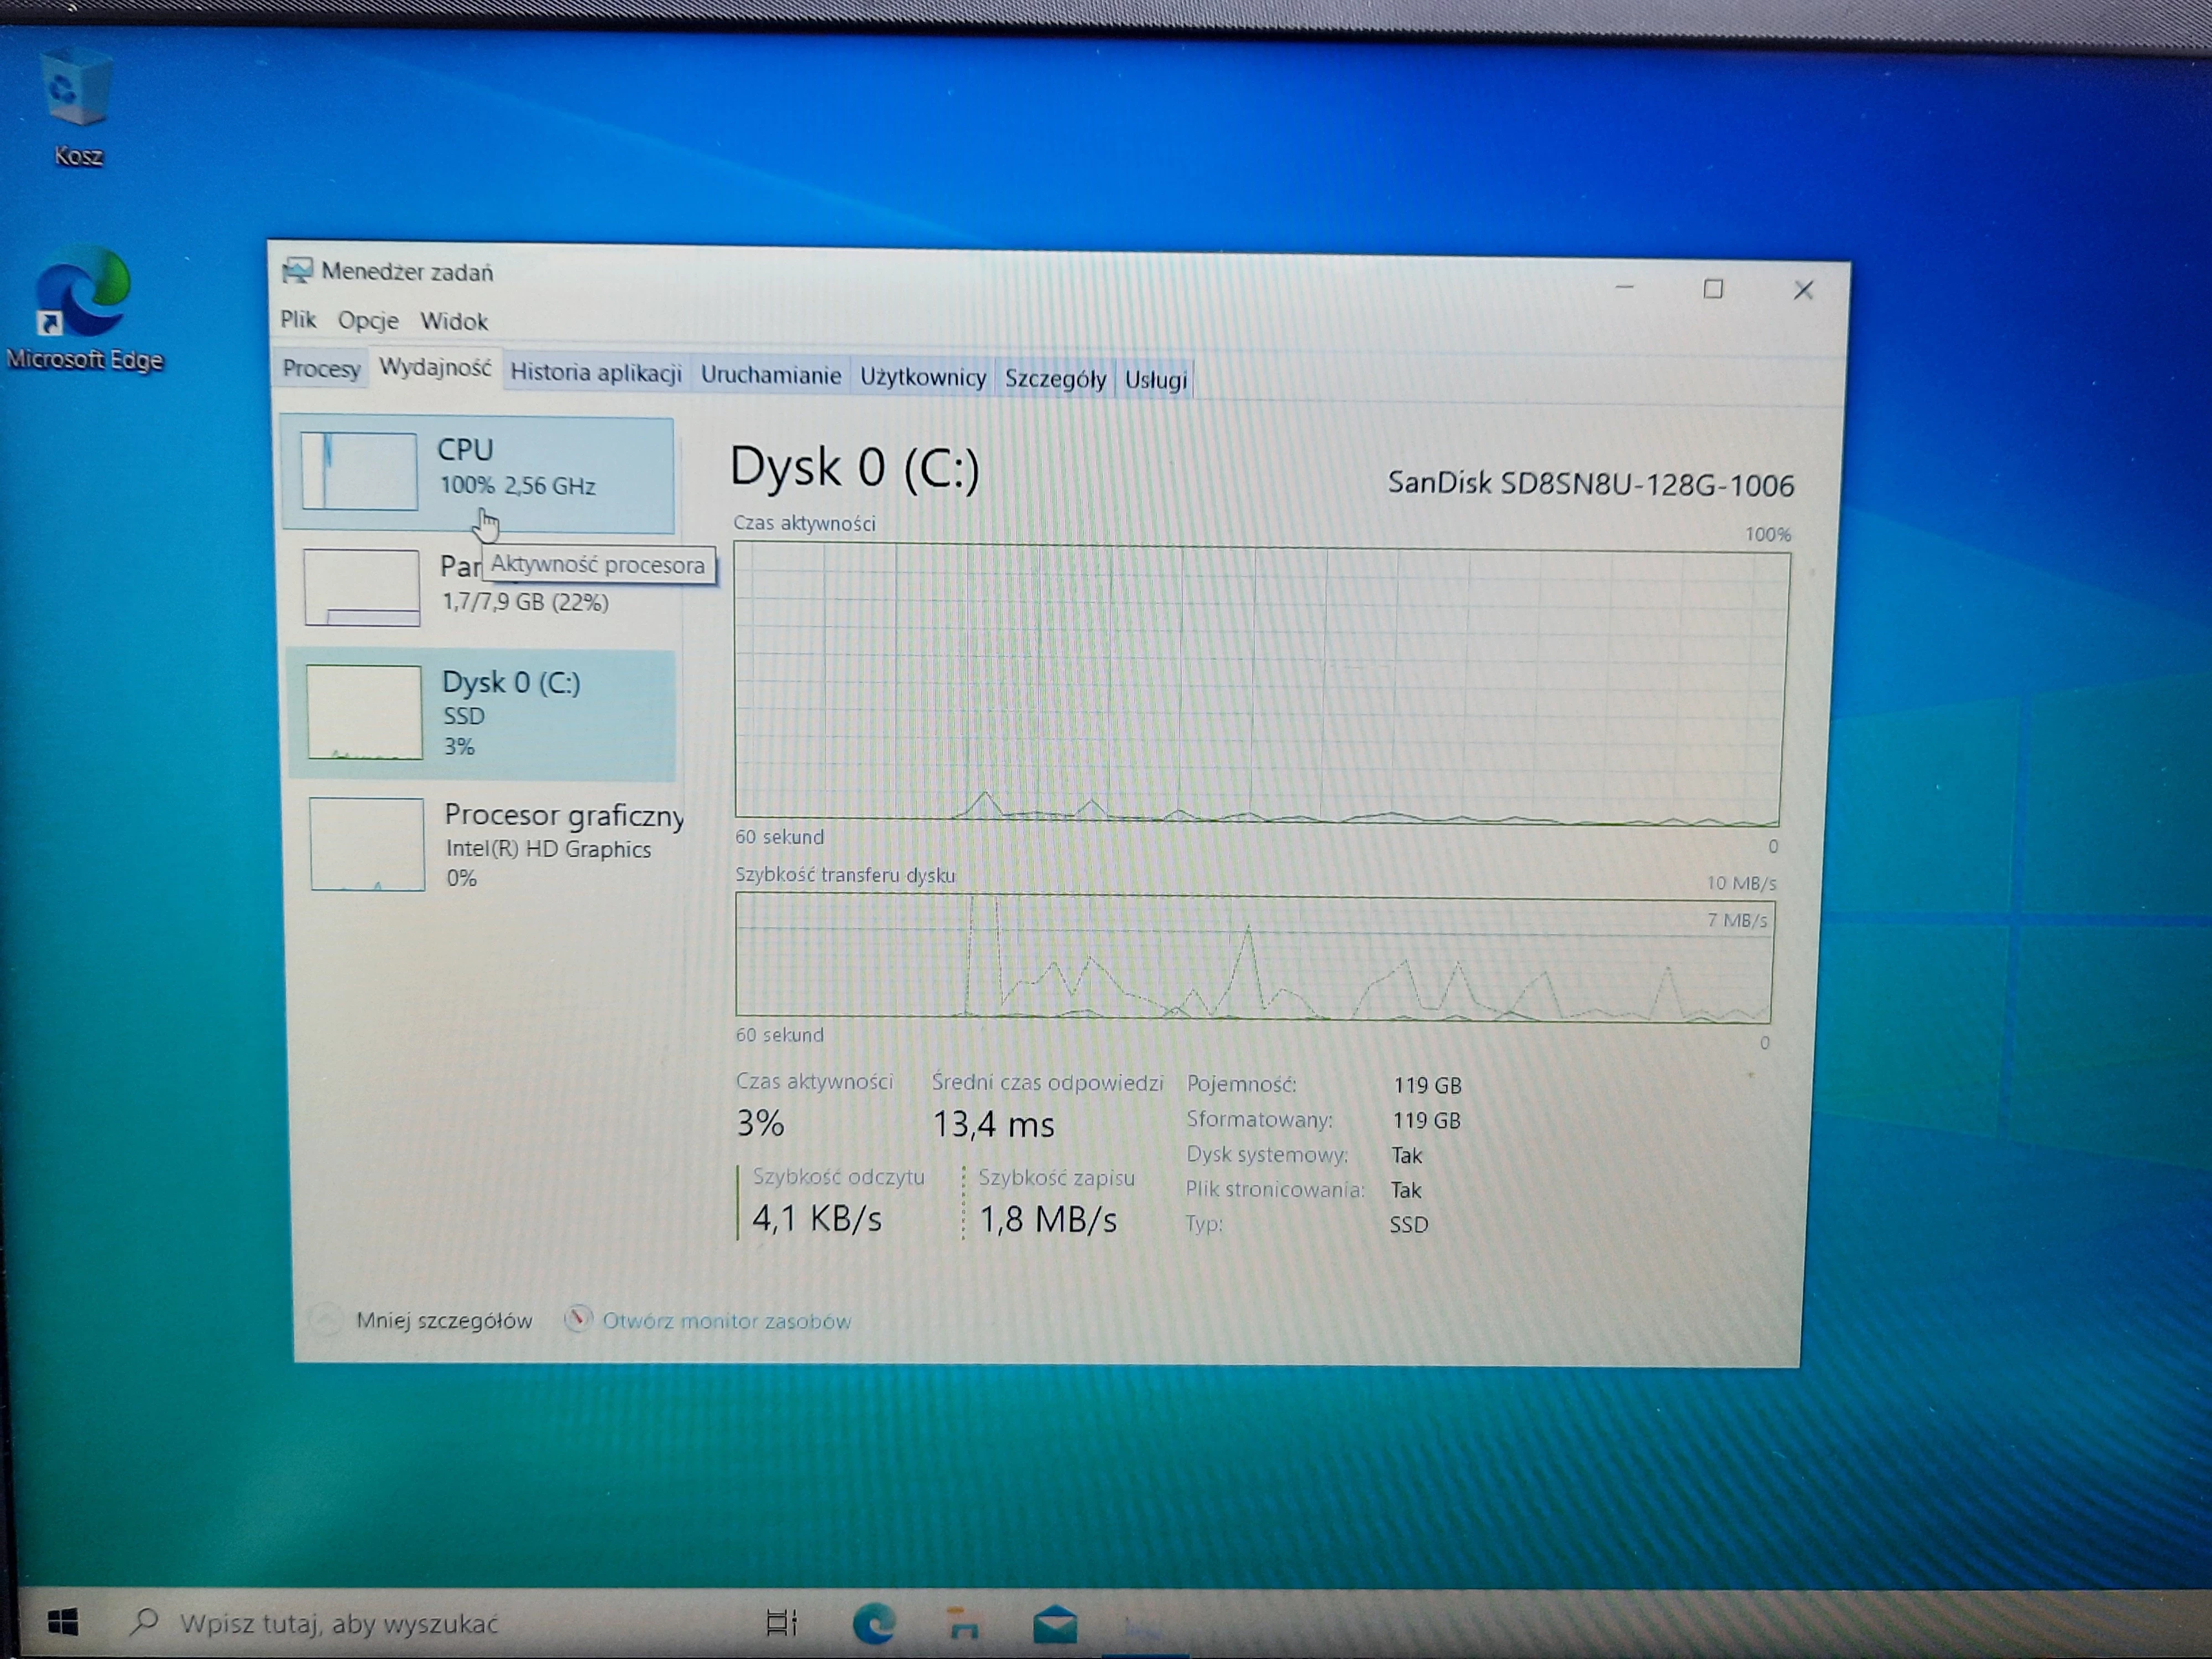Open the Mail app from taskbar
The image size is (2212, 1659).
tap(1055, 1625)
